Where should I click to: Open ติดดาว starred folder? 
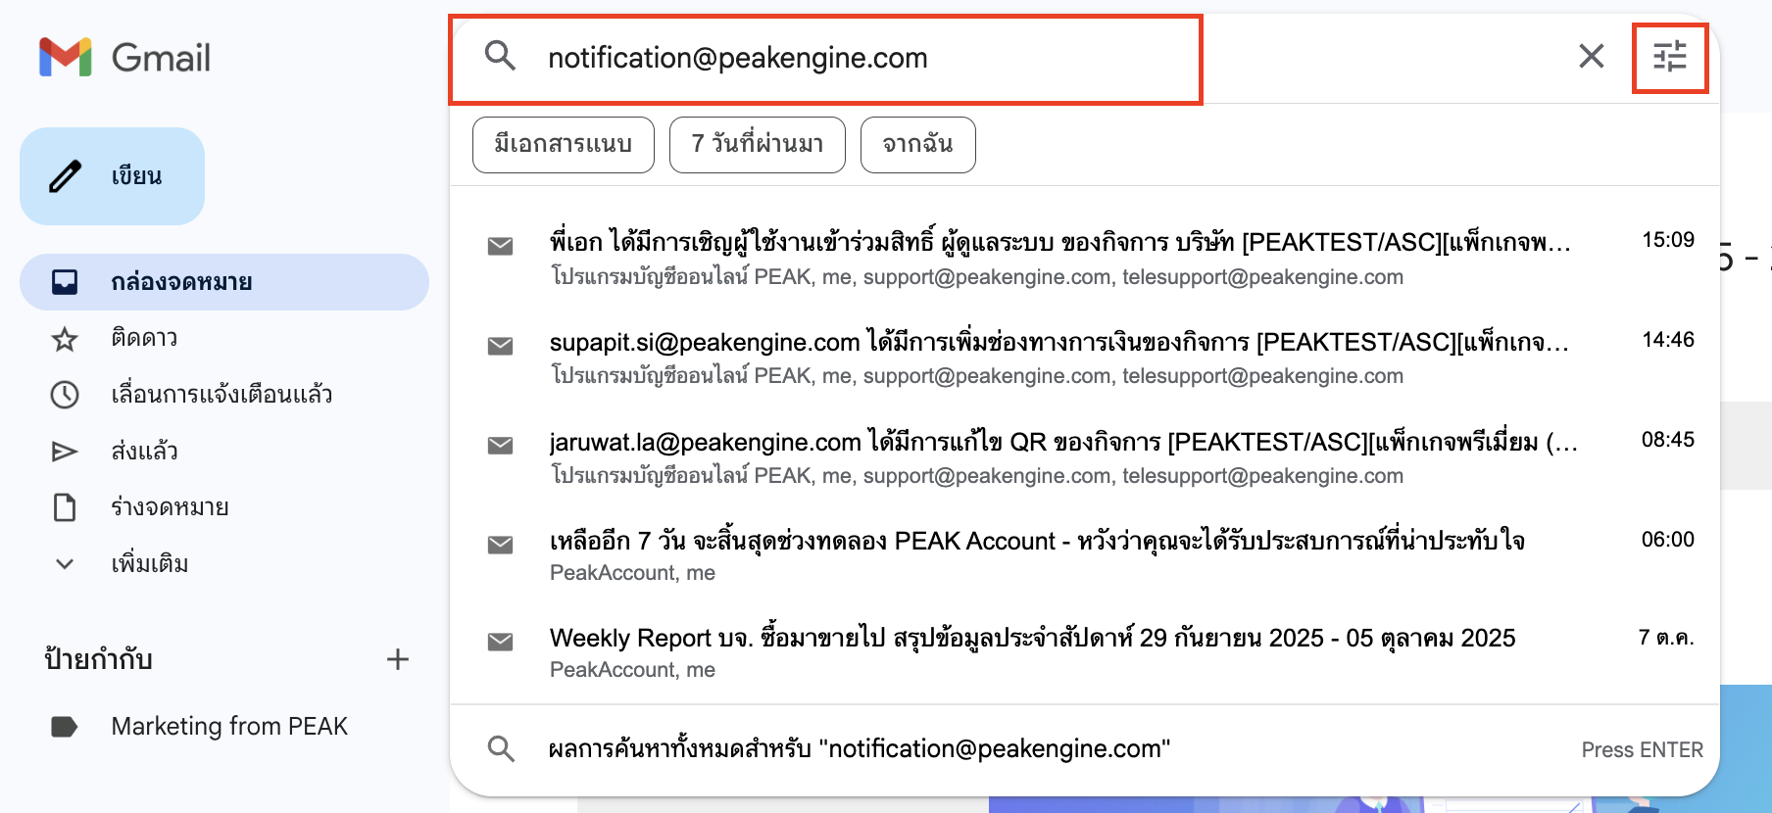pyautogui.click(x=224, y=339)
